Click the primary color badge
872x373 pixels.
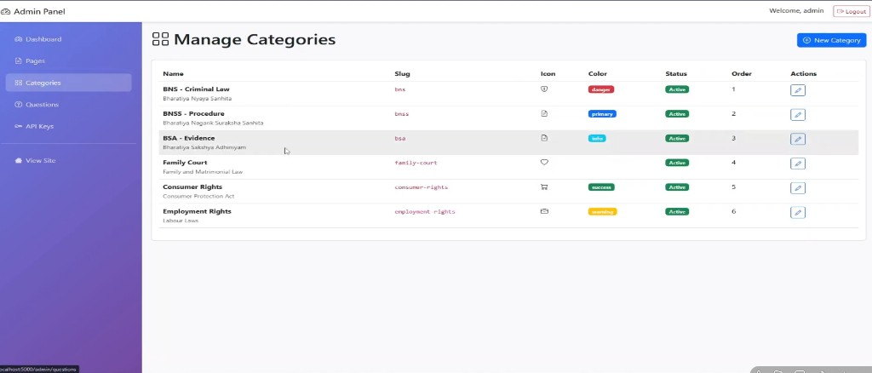coord(602,114)
